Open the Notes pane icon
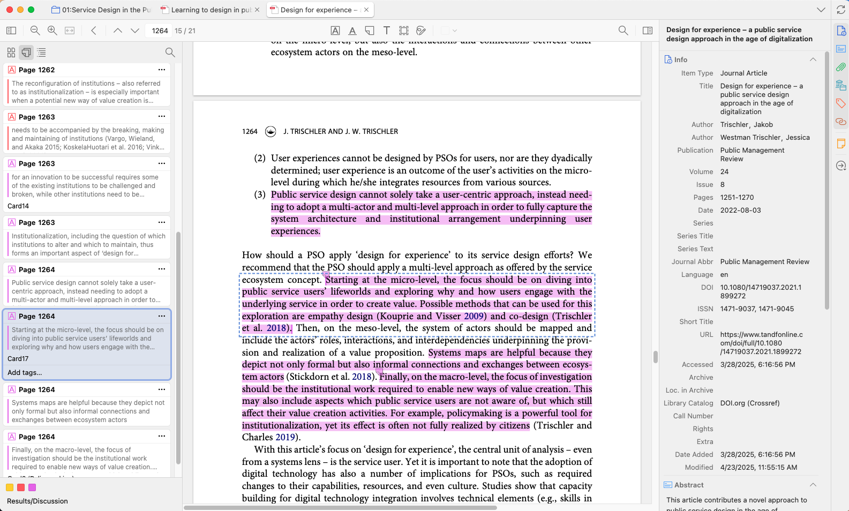849x511 pixels. click(841, 144)
